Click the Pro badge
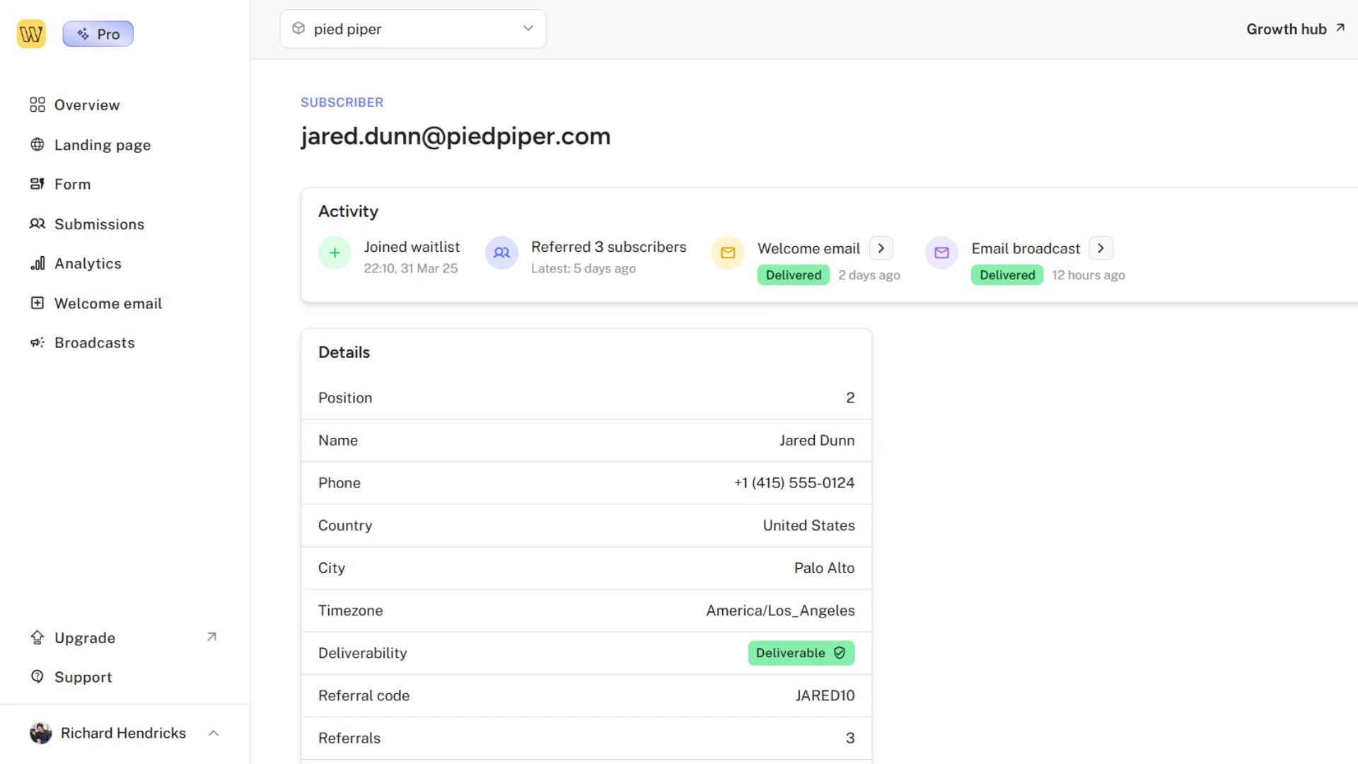This screenshot has width=1358, height=764. pos(98,33)
